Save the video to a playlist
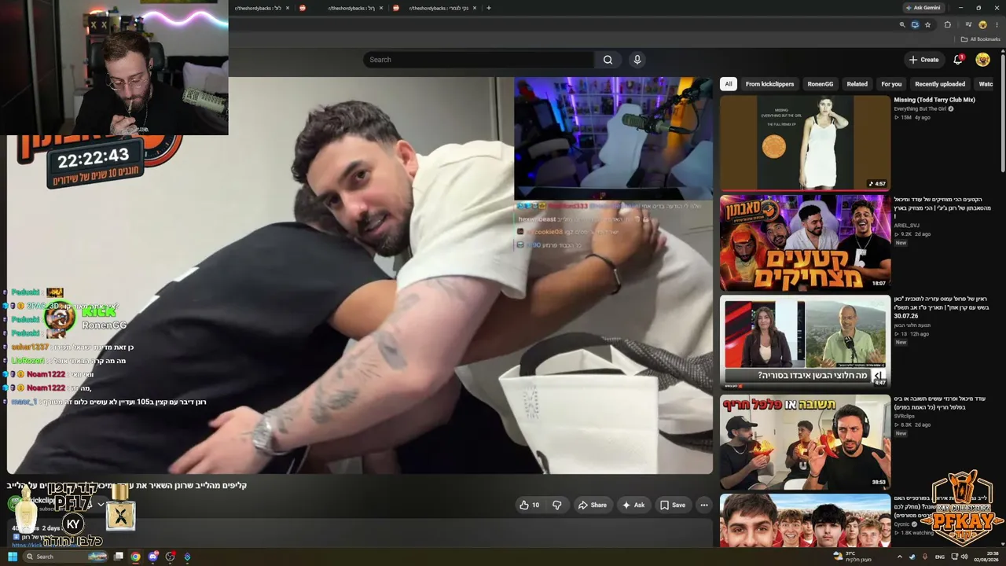The width and height of the screenshot is (1006, 566). 673,505
